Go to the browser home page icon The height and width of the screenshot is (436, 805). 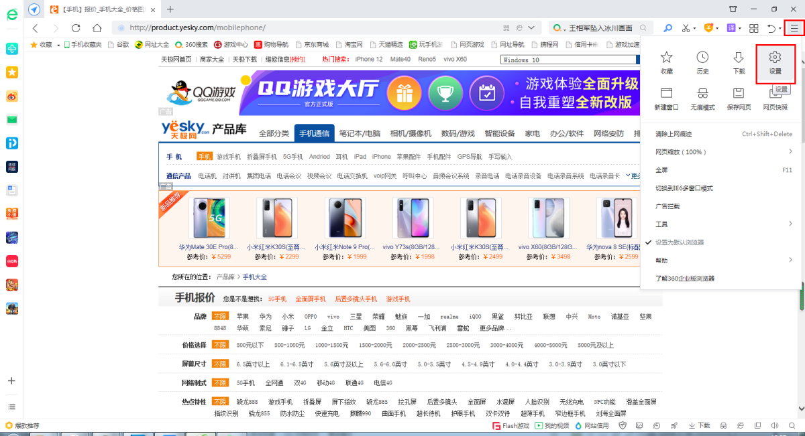(97, 28)
